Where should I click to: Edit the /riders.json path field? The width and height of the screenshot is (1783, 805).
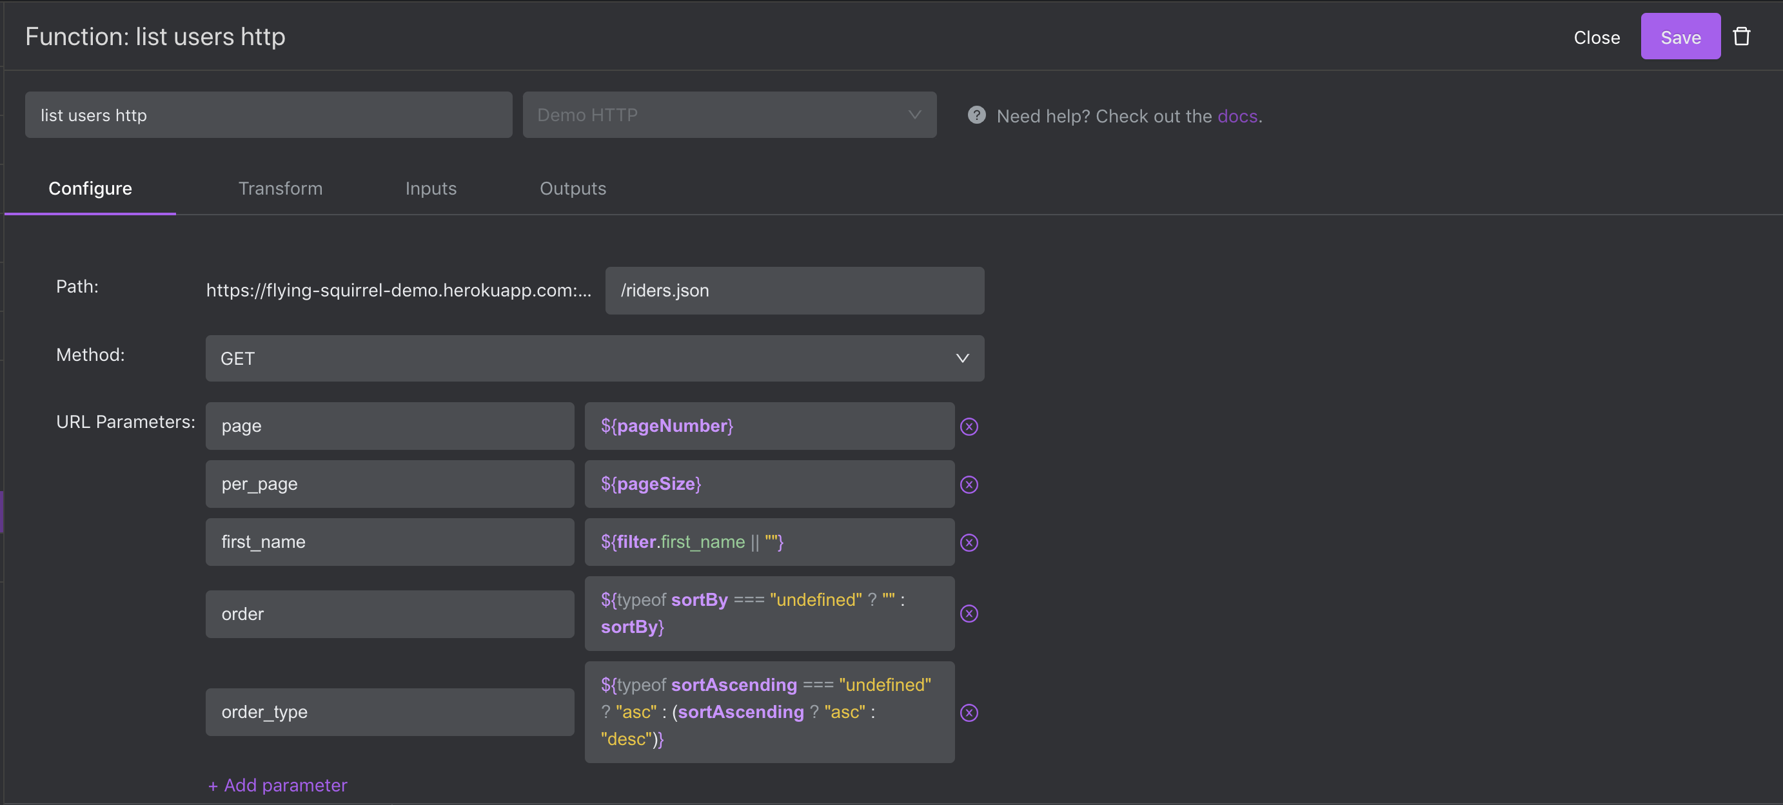(x=794, y=291)
